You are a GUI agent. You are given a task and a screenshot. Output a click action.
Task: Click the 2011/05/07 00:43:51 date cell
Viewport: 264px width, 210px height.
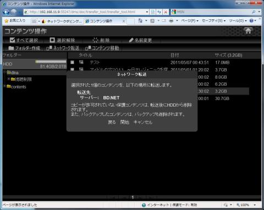[x=190, y=63]
